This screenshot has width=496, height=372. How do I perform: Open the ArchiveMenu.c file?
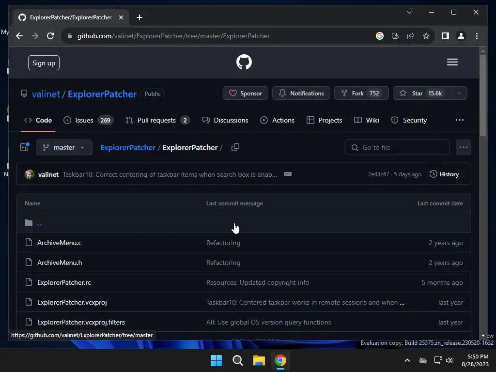60,243
